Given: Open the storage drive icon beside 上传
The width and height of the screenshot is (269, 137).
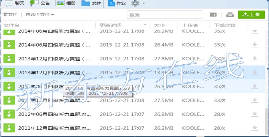Looking at the screenshot, I should click(x=230, y=15).
